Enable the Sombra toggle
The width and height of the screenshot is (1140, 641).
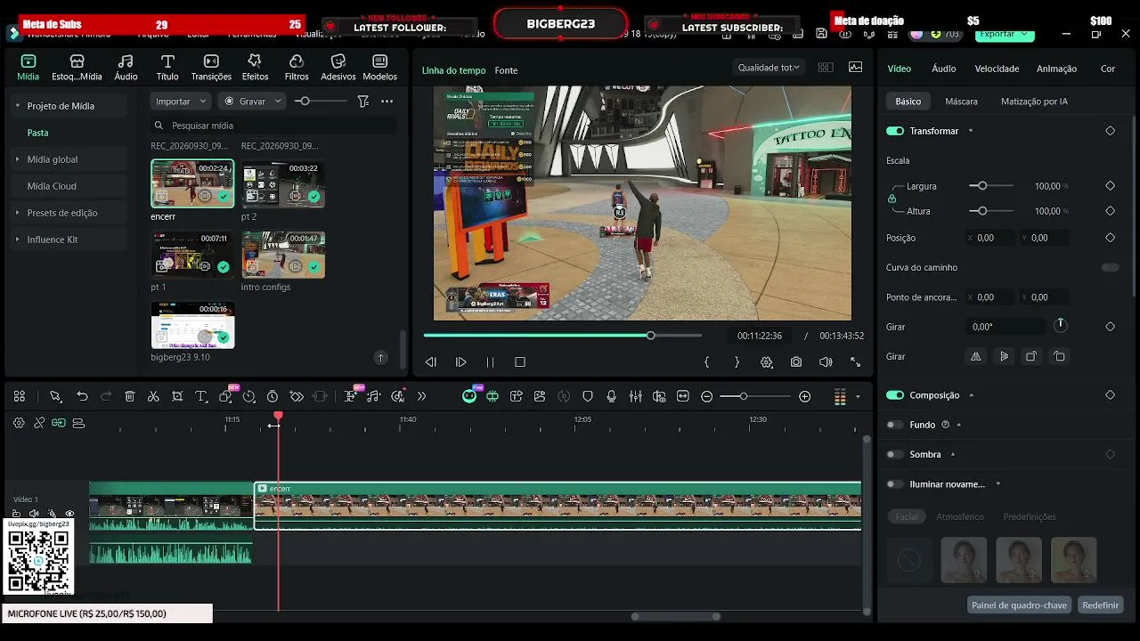point(894,454)
